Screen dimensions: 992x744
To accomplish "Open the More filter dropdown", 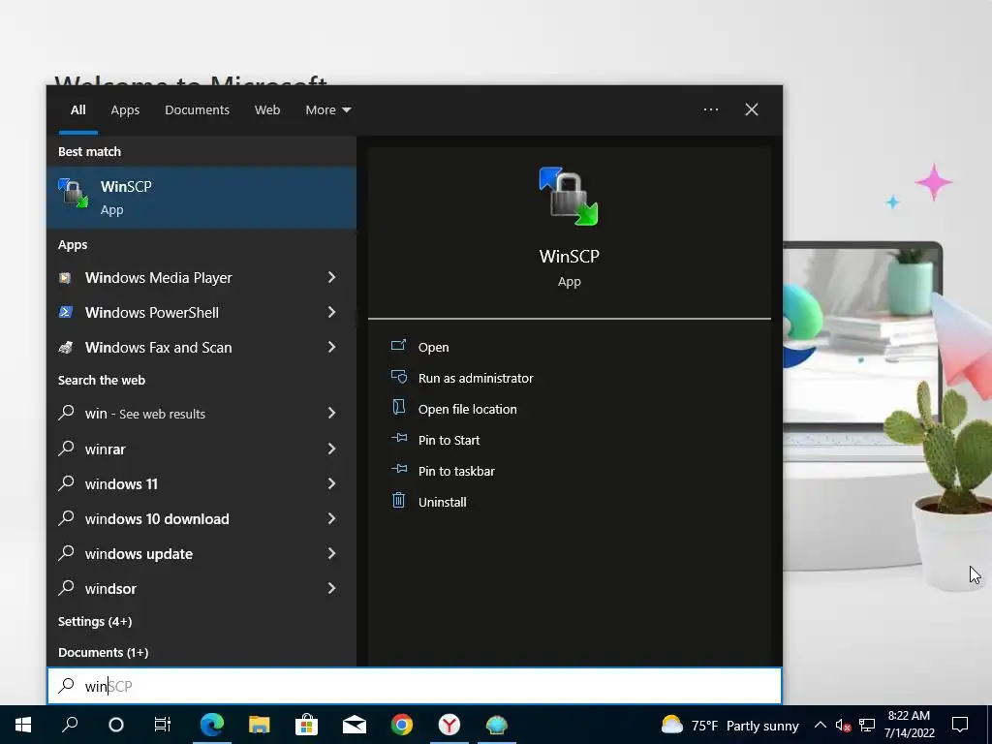I will point(327,110).
